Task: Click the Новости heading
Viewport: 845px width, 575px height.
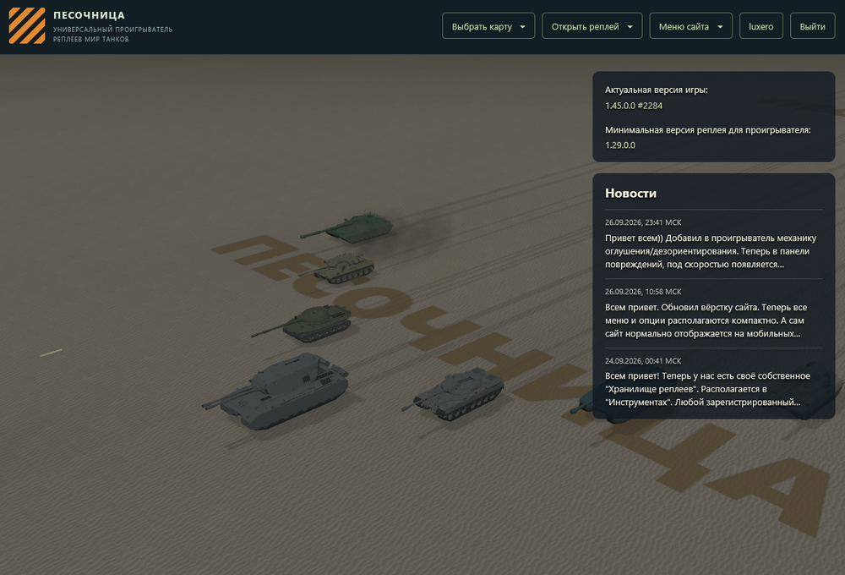Action: [630, 193]
